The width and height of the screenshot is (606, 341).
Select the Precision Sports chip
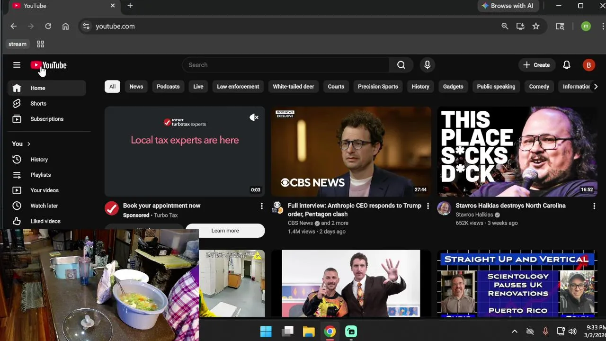coord(378,87)
